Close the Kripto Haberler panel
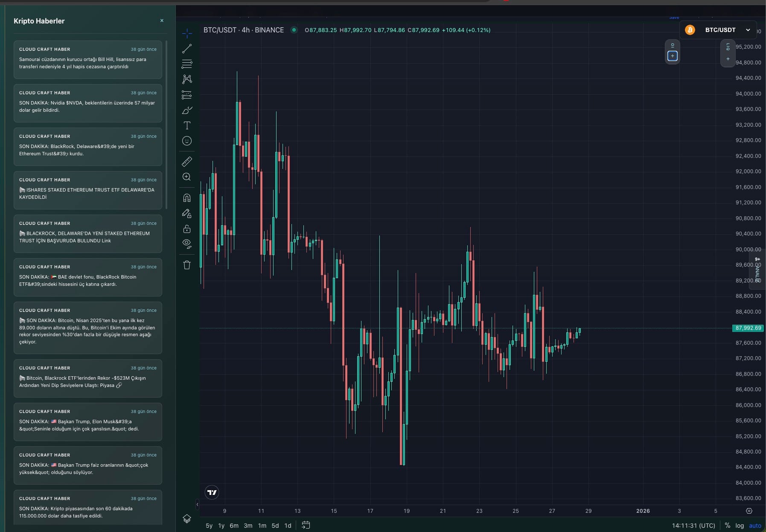The image size is (766, 532). pyautogui.click(x=162, y=20)
